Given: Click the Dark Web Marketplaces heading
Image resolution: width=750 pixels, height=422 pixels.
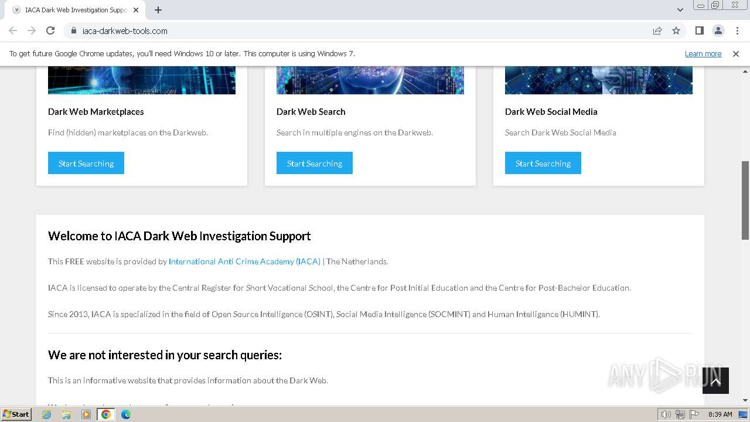Looking at the screenshot, I should [x=96, y=111].
